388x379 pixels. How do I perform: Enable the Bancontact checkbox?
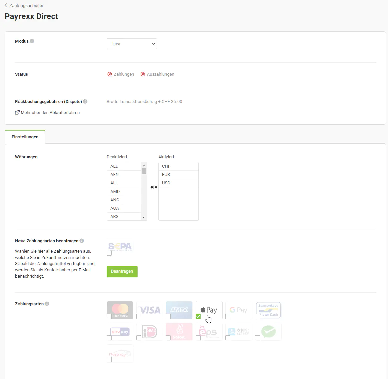point(257,317)
